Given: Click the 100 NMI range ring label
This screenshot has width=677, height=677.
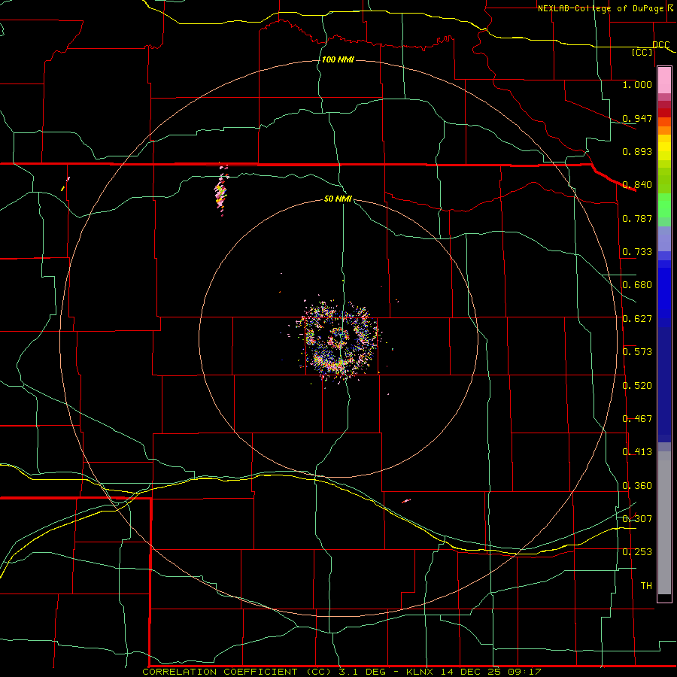Looking at the screenshot, I should tap(338, 59).
